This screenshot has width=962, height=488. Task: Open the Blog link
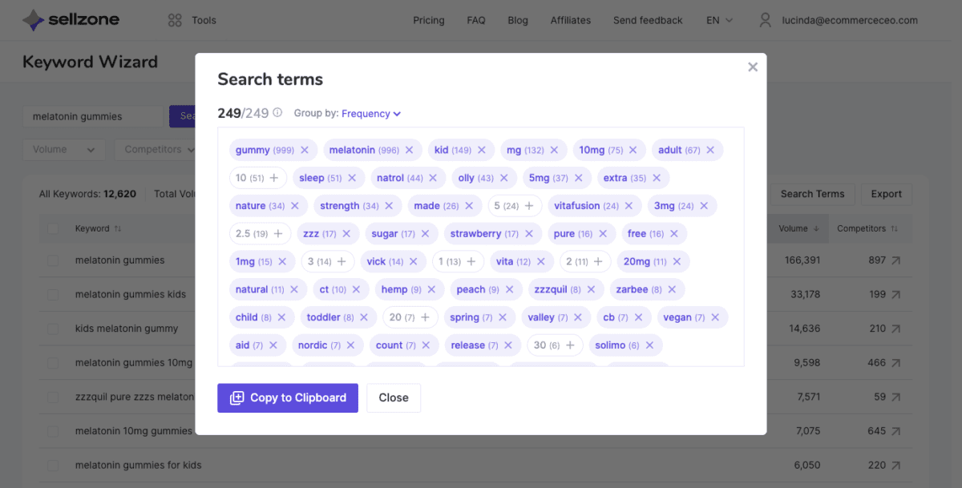coord(518,20)
